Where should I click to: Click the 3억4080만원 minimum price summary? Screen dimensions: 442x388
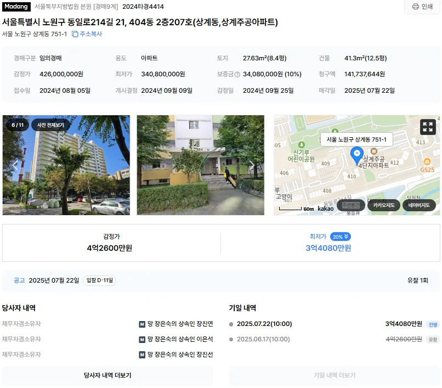(328, 248)
